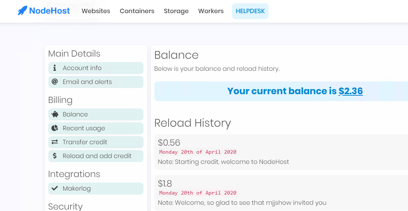Choose Reload and add credit
The height and width of the screenshot is (211, 408).
97,156
